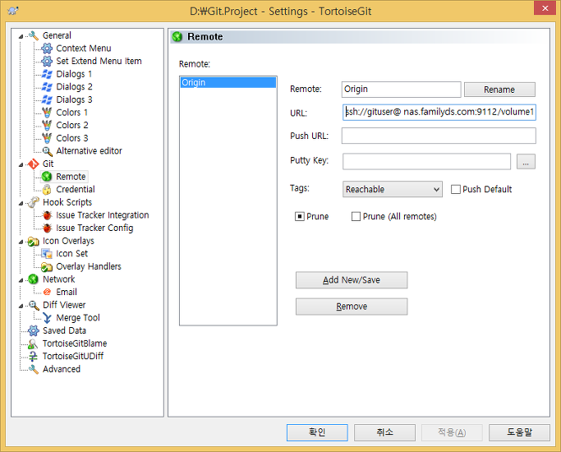
Task: Open Saved Data settings page
Action: click(x=64, y=330)
